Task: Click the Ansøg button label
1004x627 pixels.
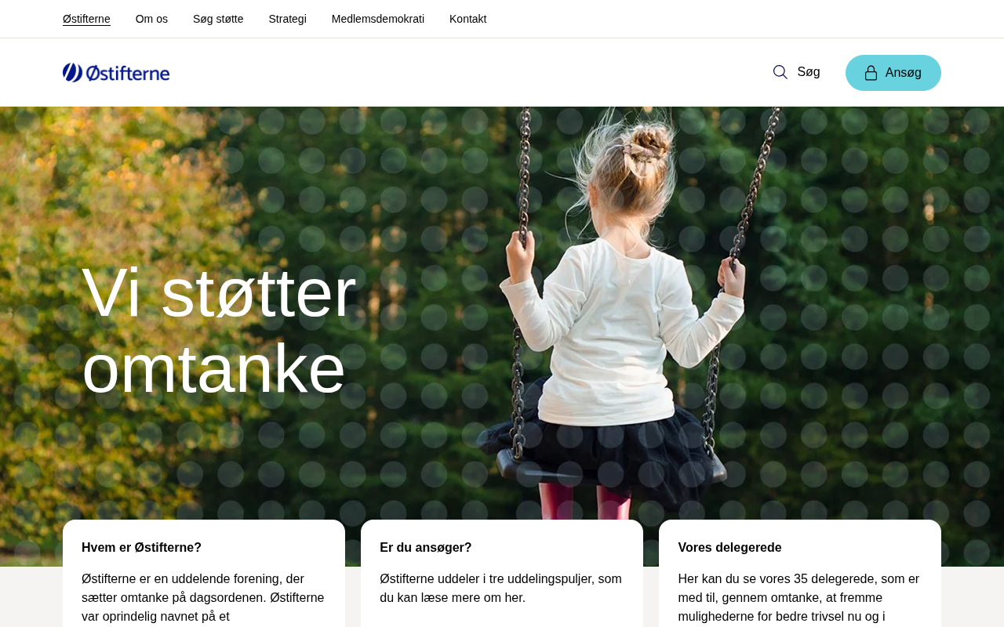Action: pos(904,73)
